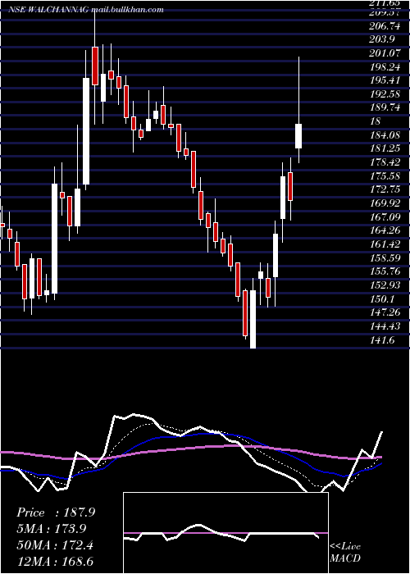Click the NSE WALCHANNAG chart title

pos(87,10)
